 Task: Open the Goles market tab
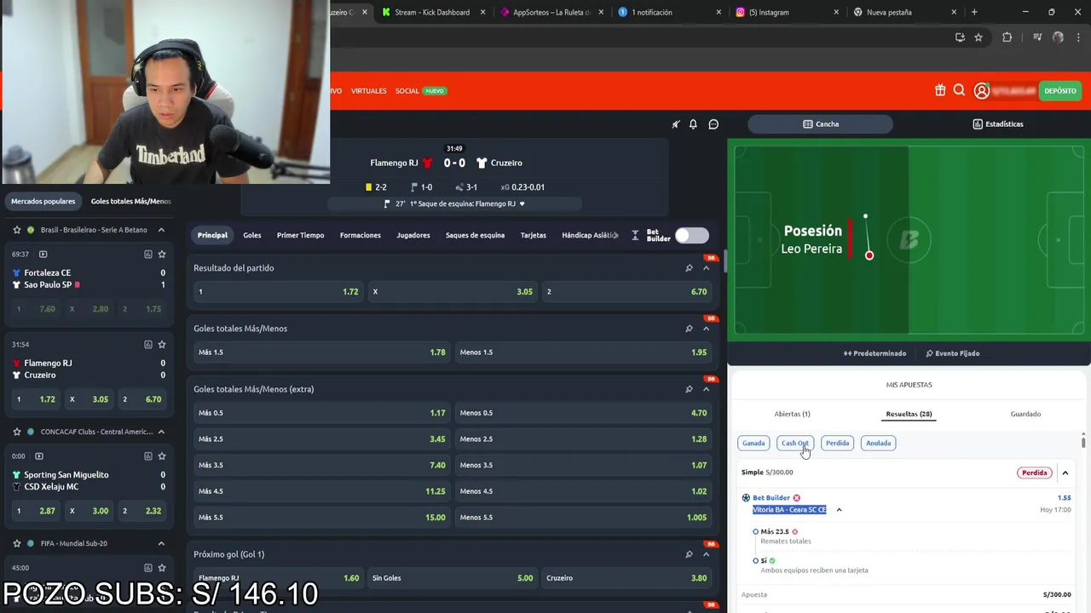point(252,235)
